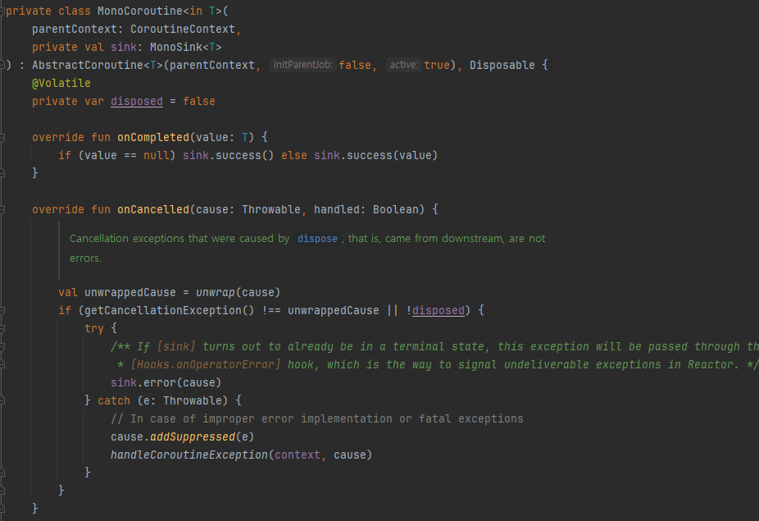The height and width of the screenshot is (521, 759).
Task: Click the handleCoroutineException call
Action: pos(189,455)
